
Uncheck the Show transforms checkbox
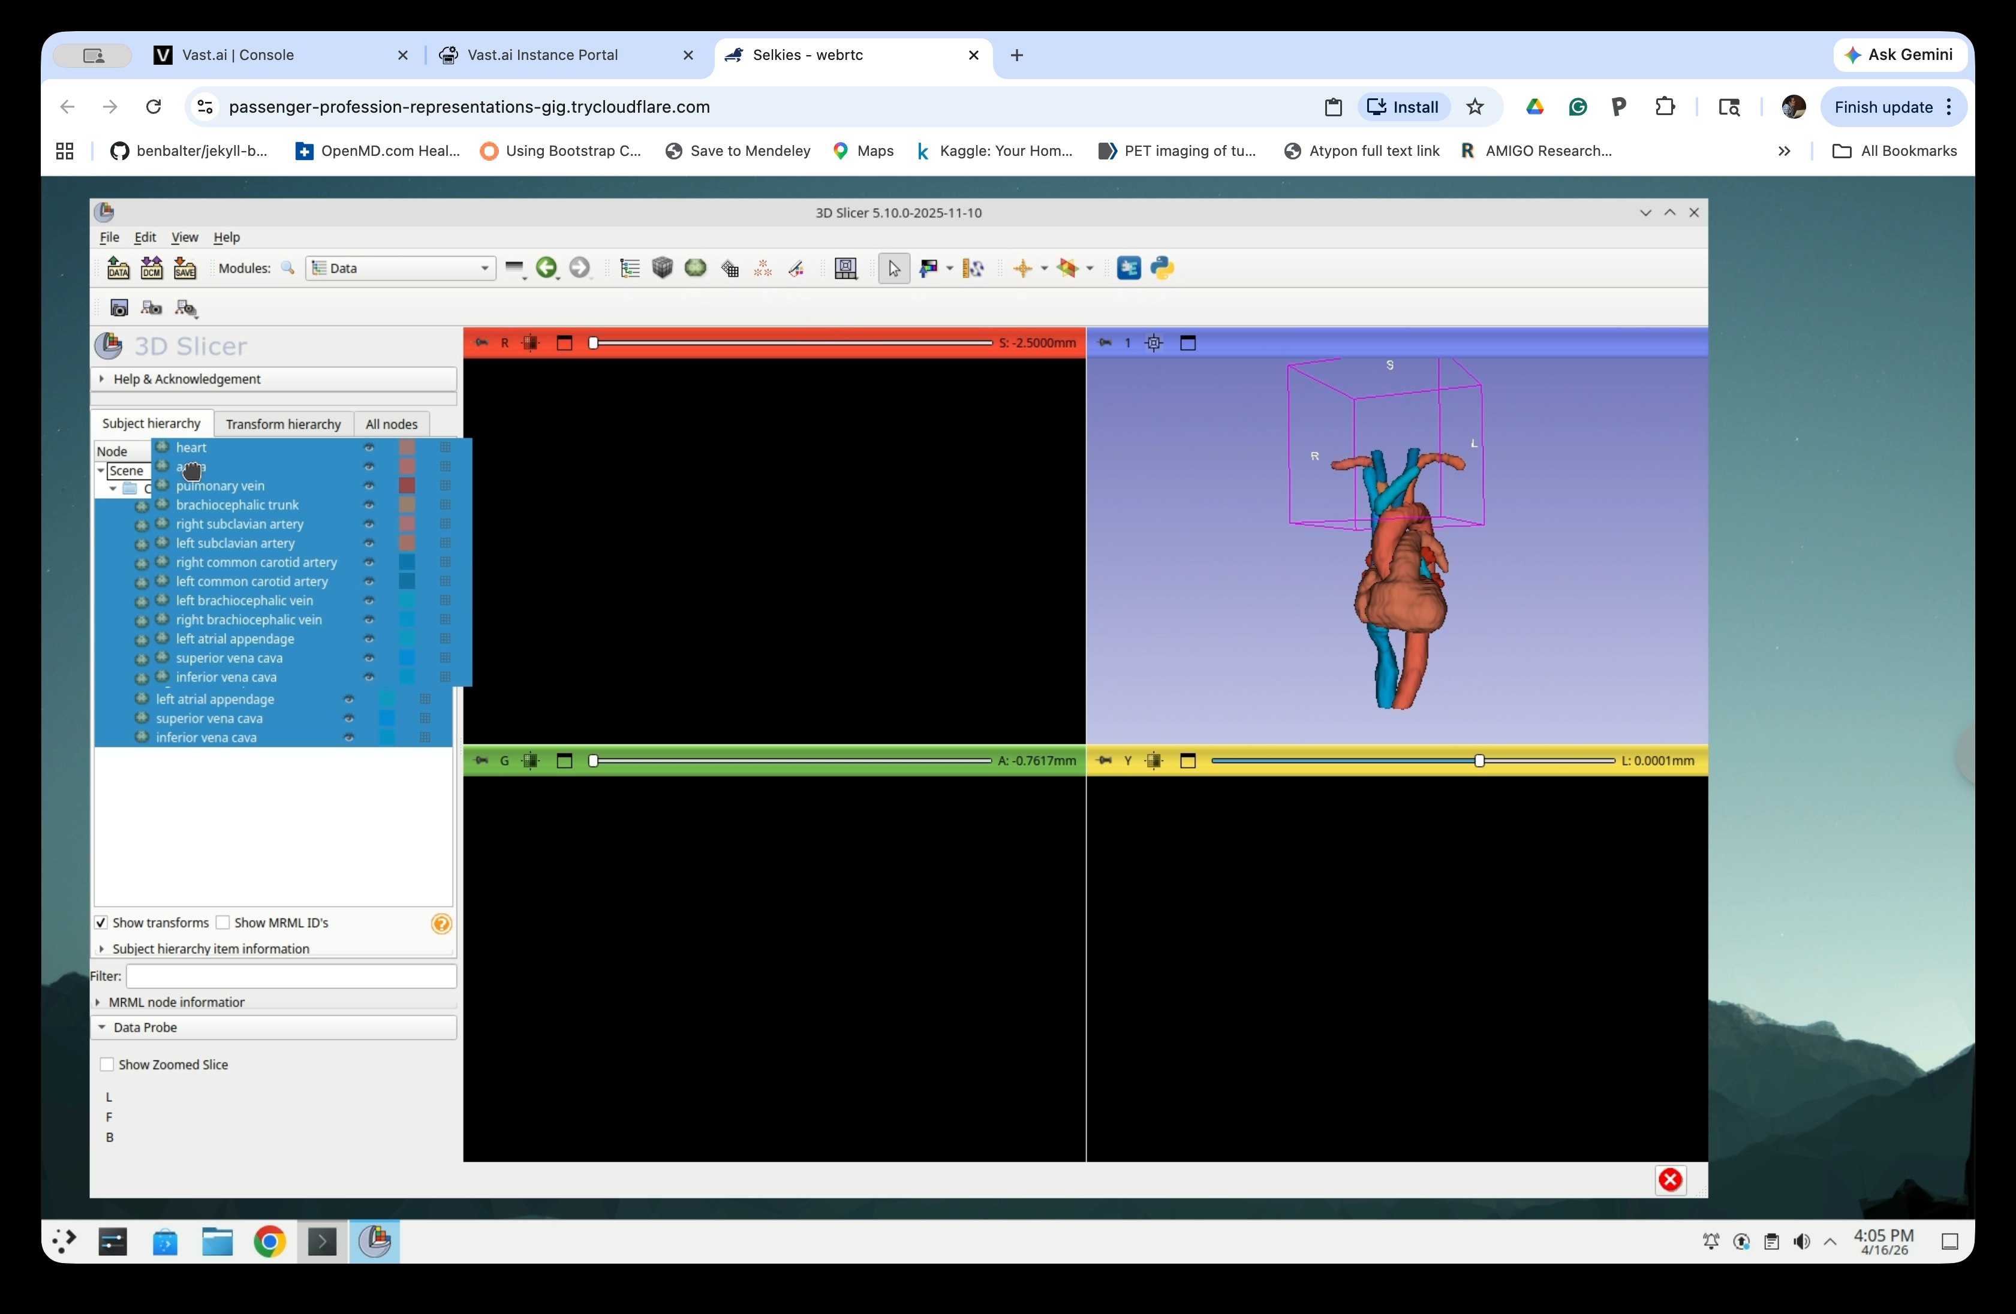coord(102,922)
